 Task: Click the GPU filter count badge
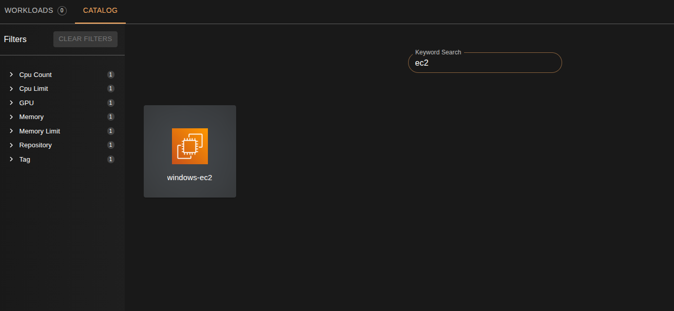[110, 102]
